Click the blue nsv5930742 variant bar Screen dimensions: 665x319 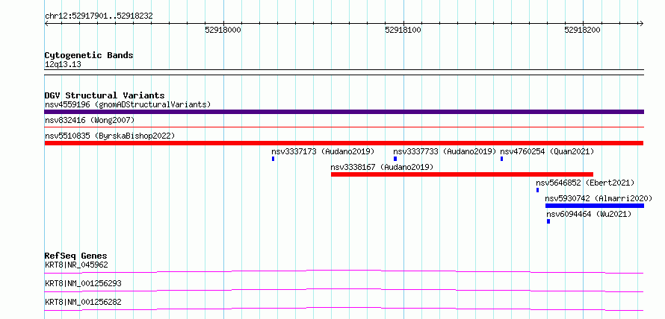pos(595,206)
